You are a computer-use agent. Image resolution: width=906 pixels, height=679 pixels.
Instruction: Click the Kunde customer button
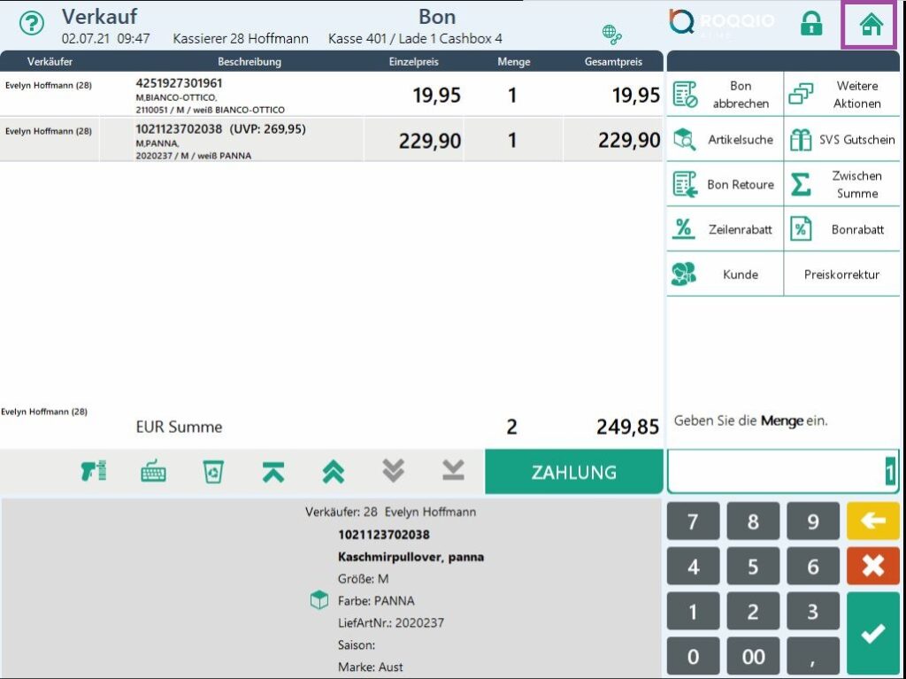coord(725,274)
